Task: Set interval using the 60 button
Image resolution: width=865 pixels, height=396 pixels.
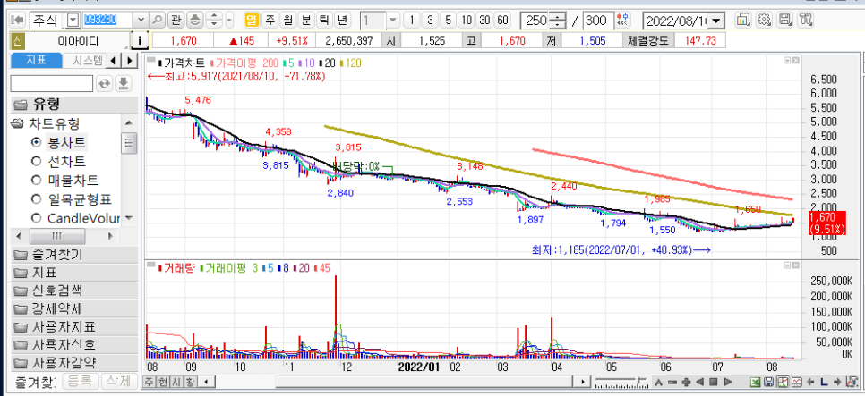Action: 502,21
